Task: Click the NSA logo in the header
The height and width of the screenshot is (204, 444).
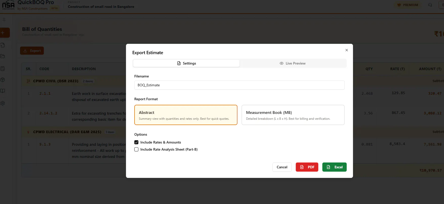Action: tap(8, 5)
